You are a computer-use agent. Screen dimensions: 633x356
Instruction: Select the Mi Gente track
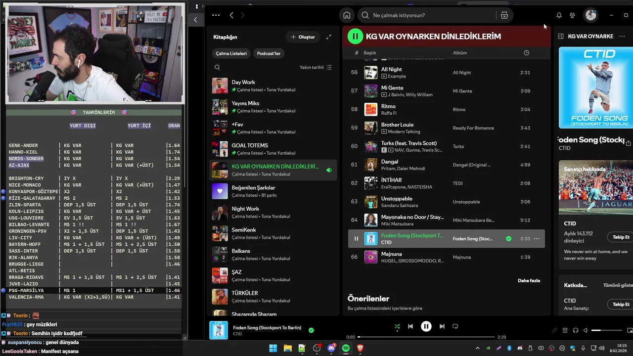pyautogui.click(x=447, y=91)
